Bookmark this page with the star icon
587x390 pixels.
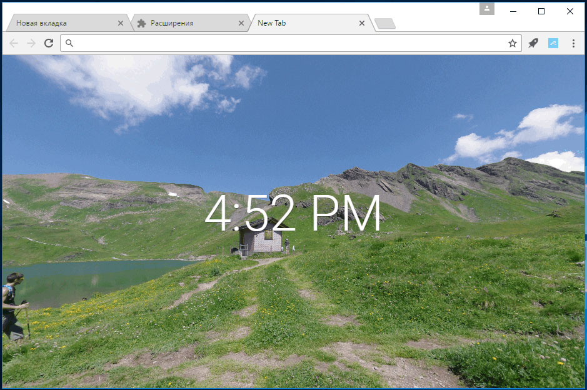513,43
